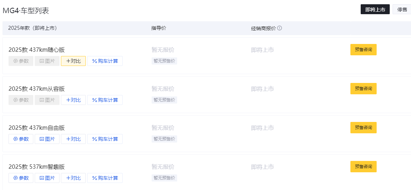
Task: Switch to the 停售 tab
Action: coord(402,10)
